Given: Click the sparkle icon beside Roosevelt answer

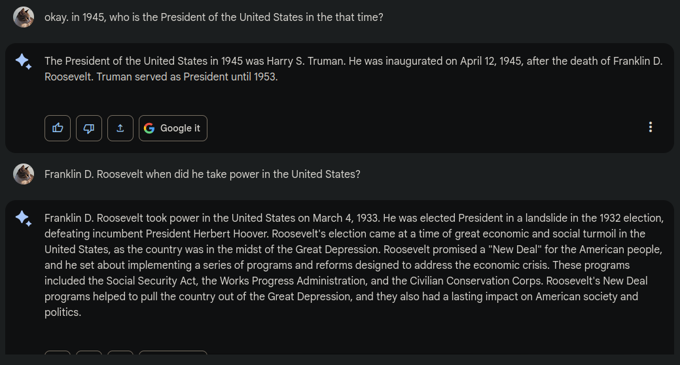Looking at the screenshot, I should [24, 219].
